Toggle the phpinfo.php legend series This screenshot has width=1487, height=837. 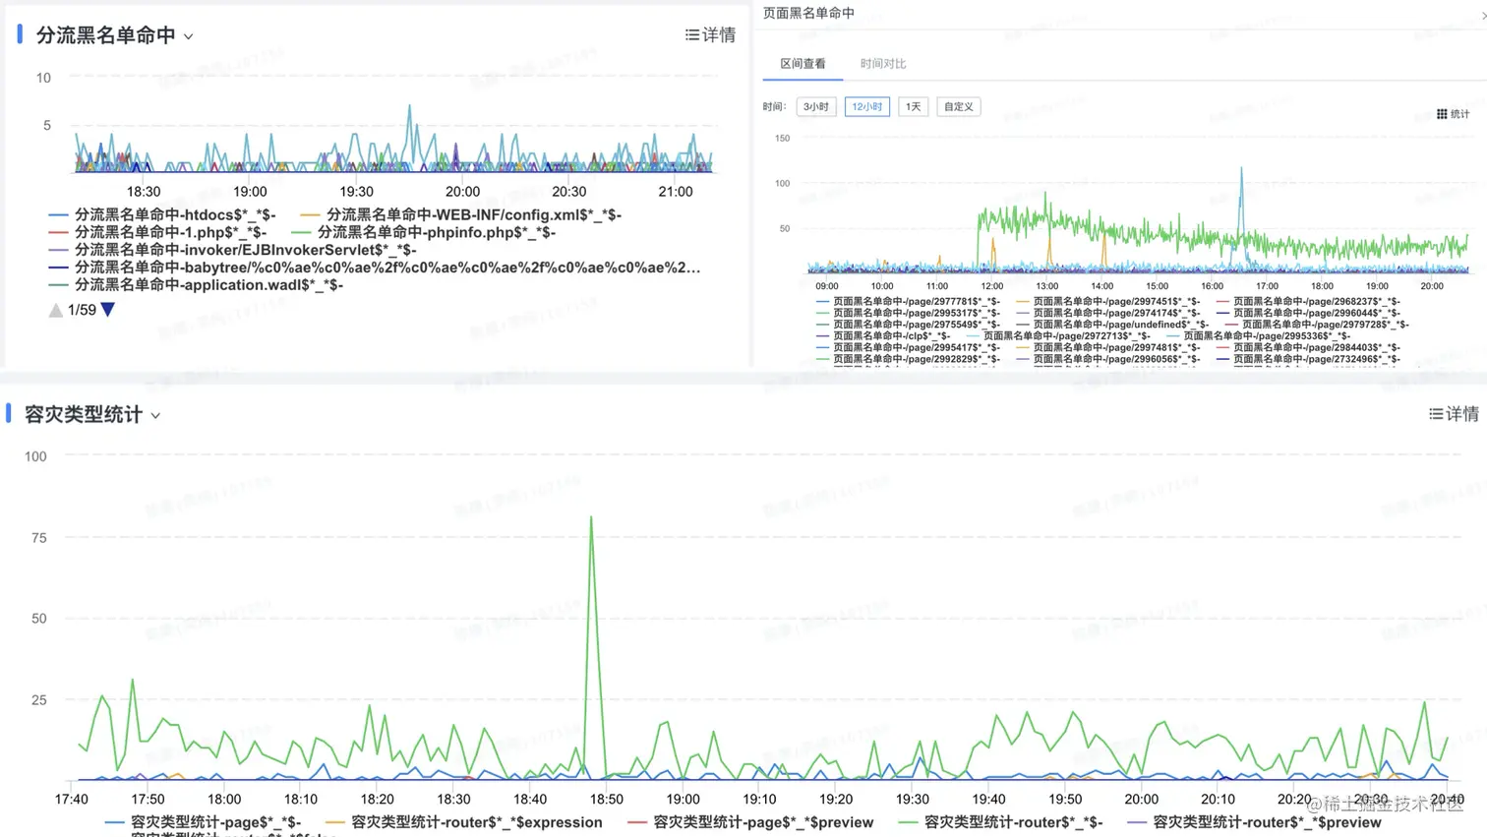423,232
